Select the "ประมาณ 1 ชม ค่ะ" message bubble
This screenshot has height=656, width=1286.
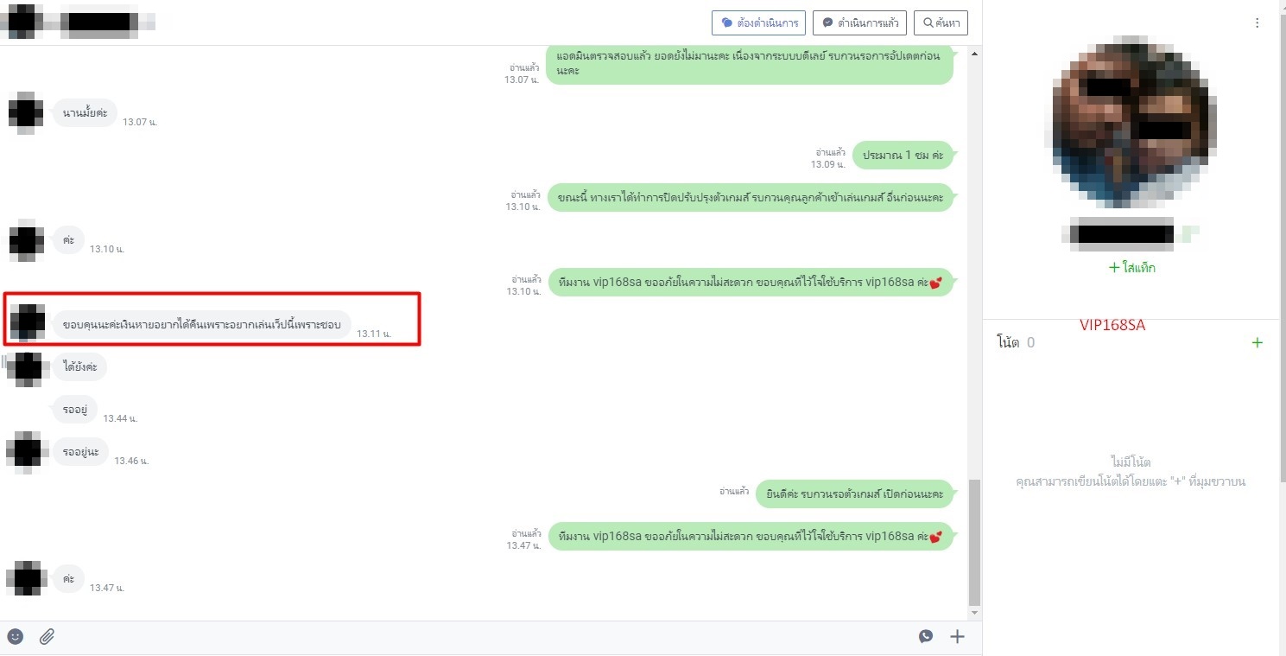click(x=903, y=156)
